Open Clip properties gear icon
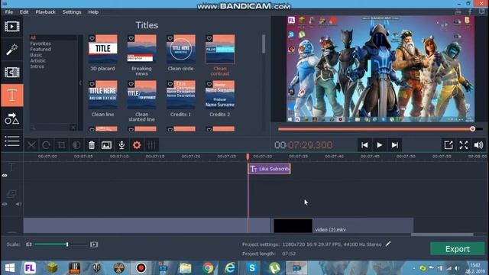This screenshot has width=489, height=275. coord(137,145)
